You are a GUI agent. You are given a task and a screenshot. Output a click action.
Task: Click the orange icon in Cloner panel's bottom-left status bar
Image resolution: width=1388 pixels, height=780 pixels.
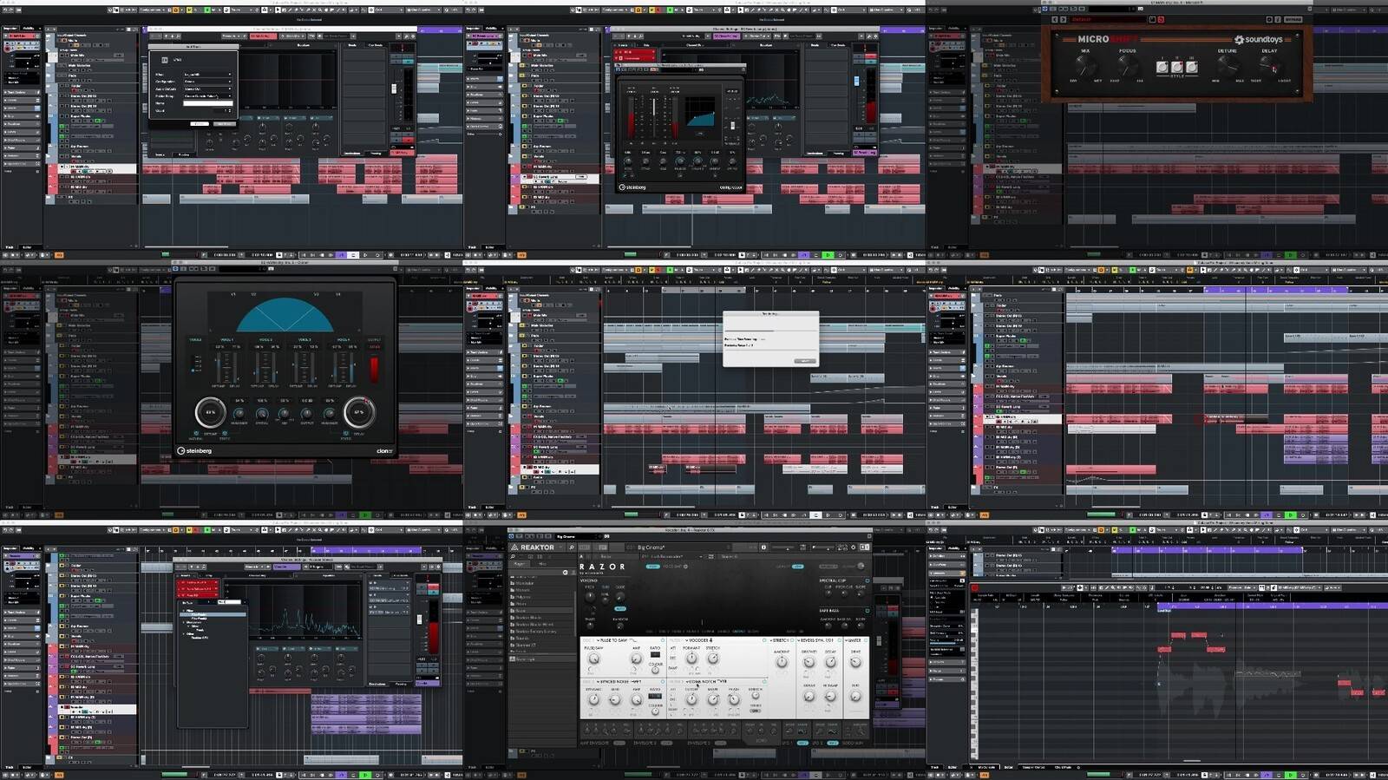pyautogui.click(x=59, y=515)
